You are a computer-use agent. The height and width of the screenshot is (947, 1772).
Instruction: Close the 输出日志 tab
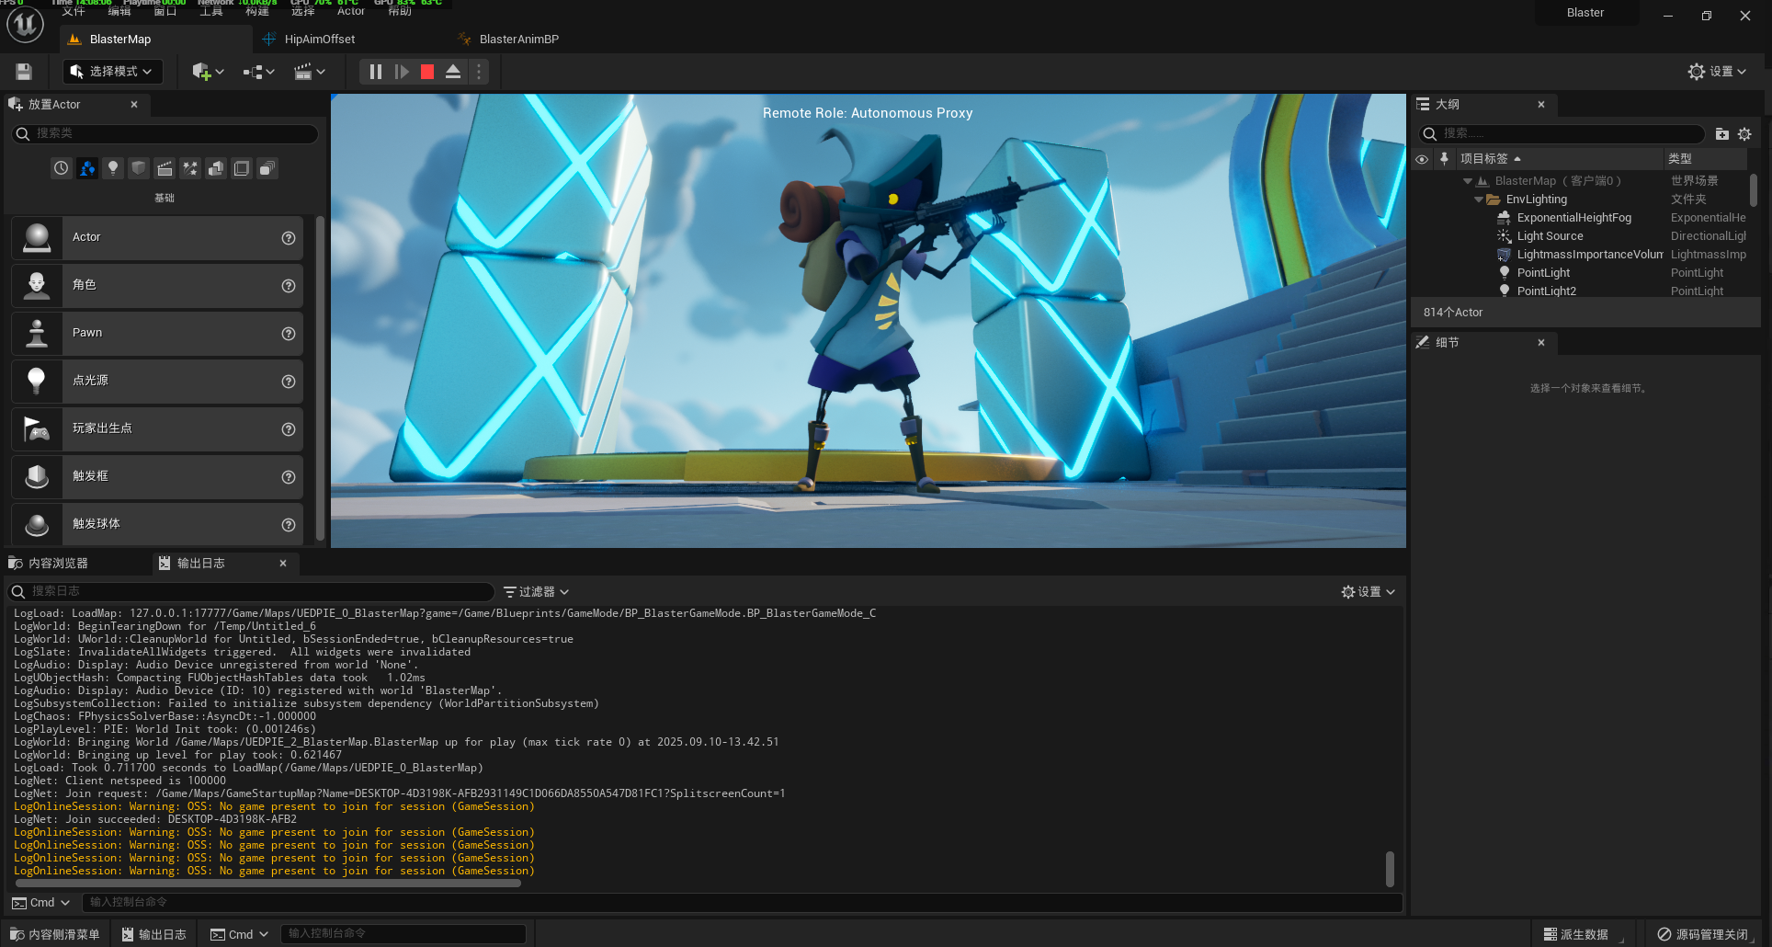point(283,564)
